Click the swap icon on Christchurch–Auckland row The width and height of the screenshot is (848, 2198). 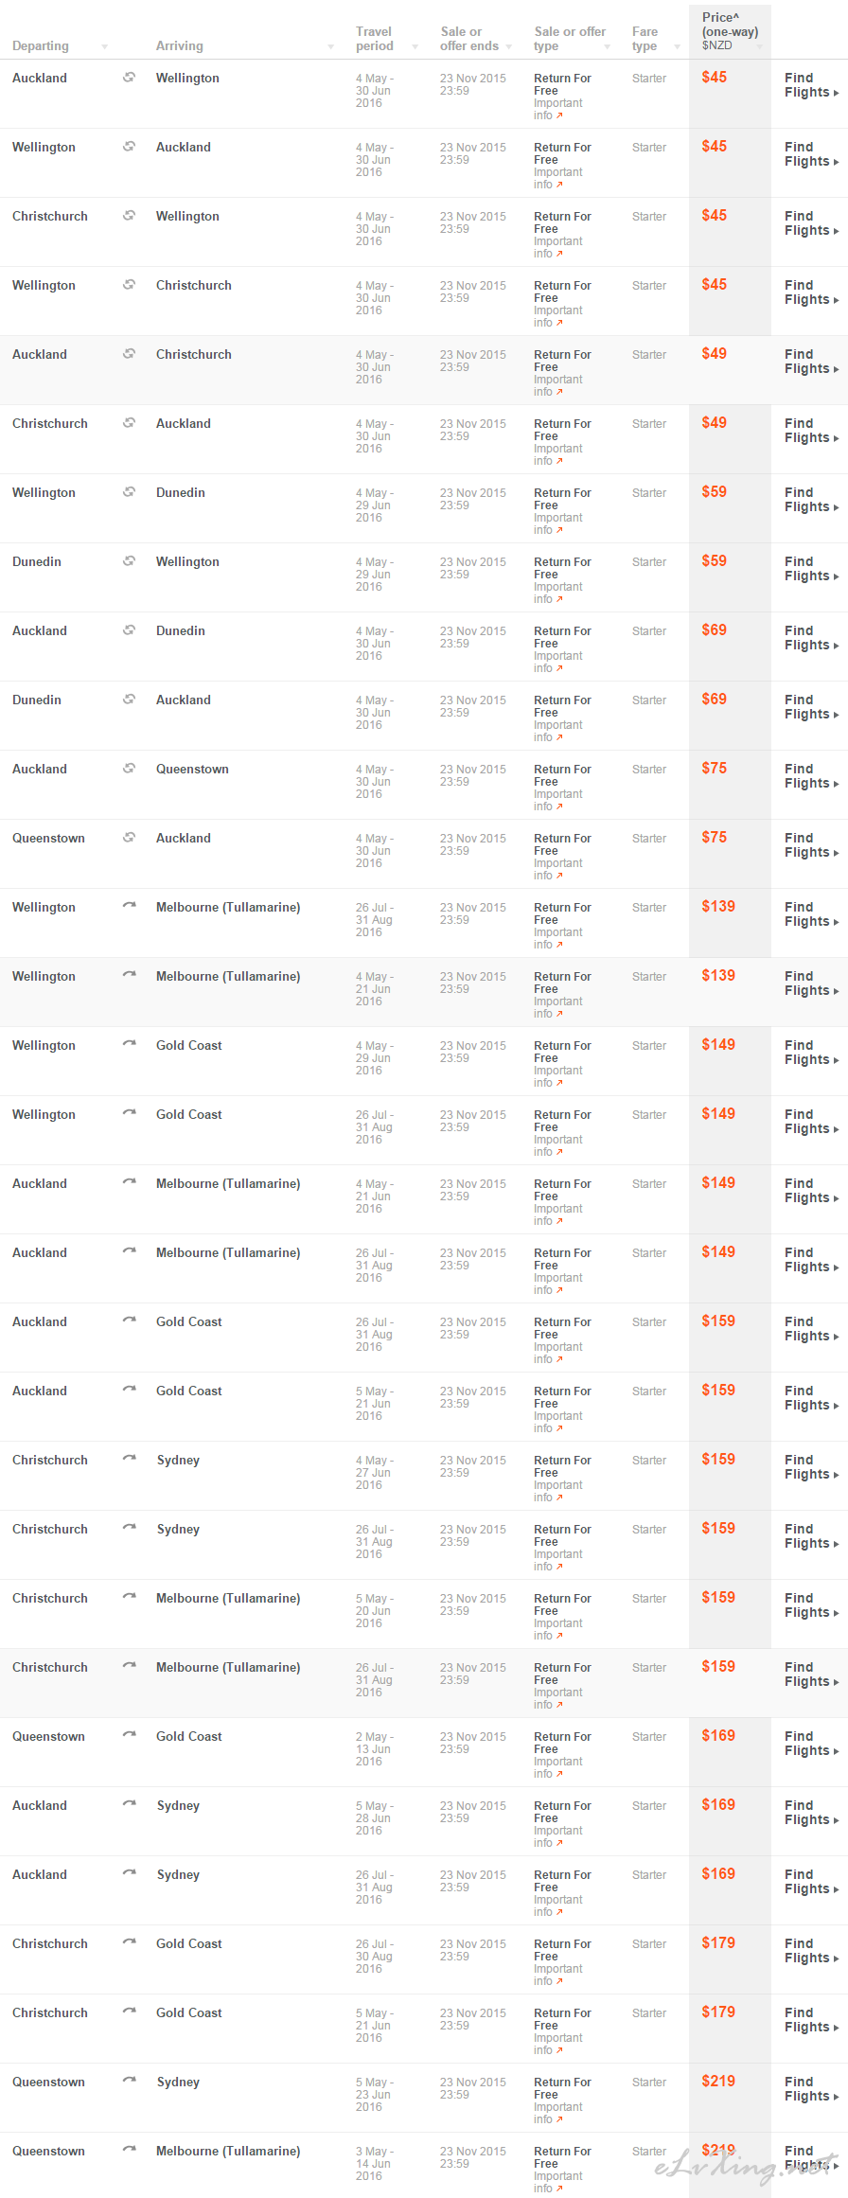(129, 423)
